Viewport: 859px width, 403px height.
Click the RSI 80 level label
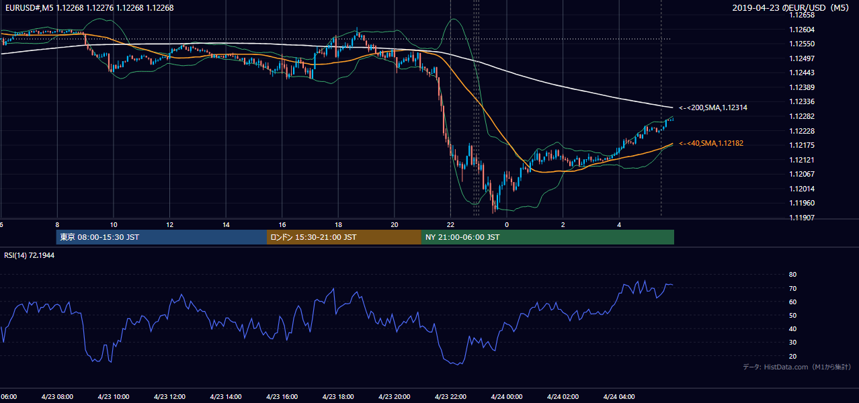(x=792, y=275)
